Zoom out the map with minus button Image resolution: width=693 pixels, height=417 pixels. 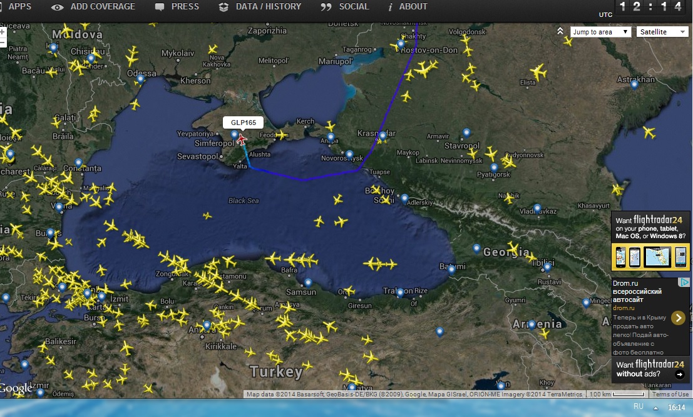tap(3, 43)
